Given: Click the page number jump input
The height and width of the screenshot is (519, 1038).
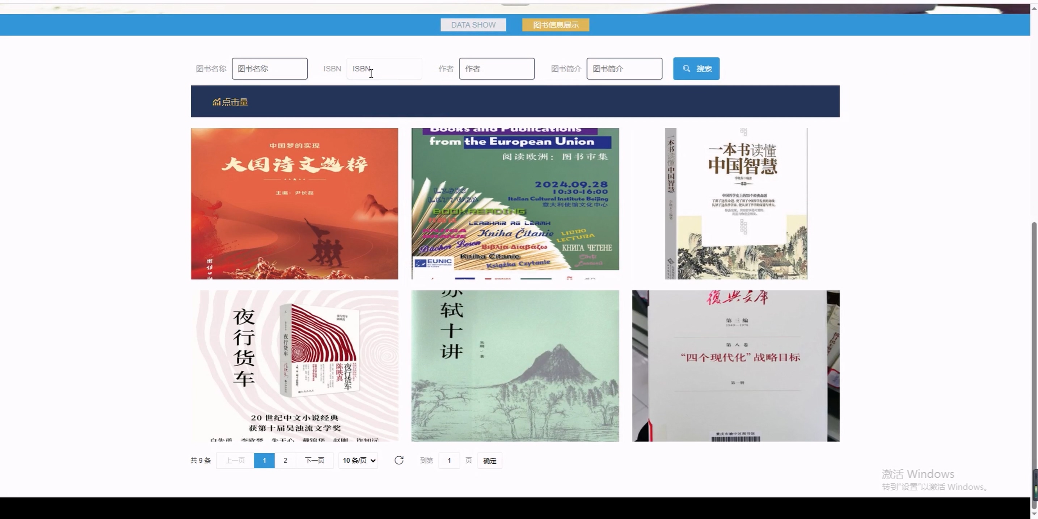Looking at the screenshot, I should pos(449,460).
